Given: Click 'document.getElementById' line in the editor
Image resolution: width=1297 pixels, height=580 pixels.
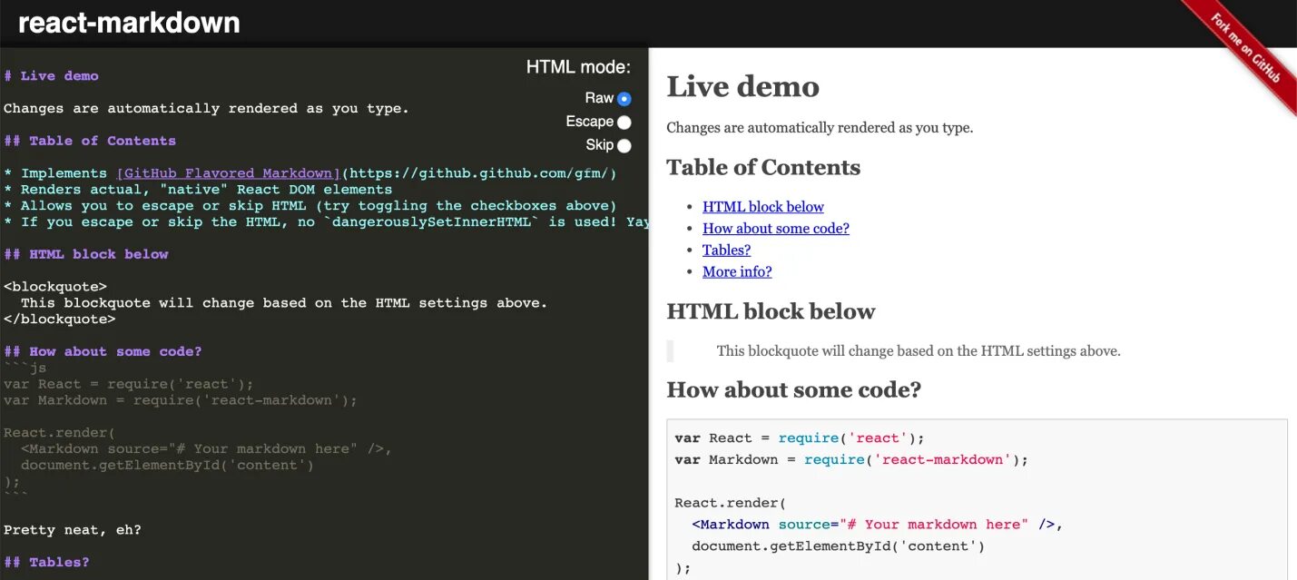Looking at the screenshot, I should pyautogui.click(x=167, y=466).
